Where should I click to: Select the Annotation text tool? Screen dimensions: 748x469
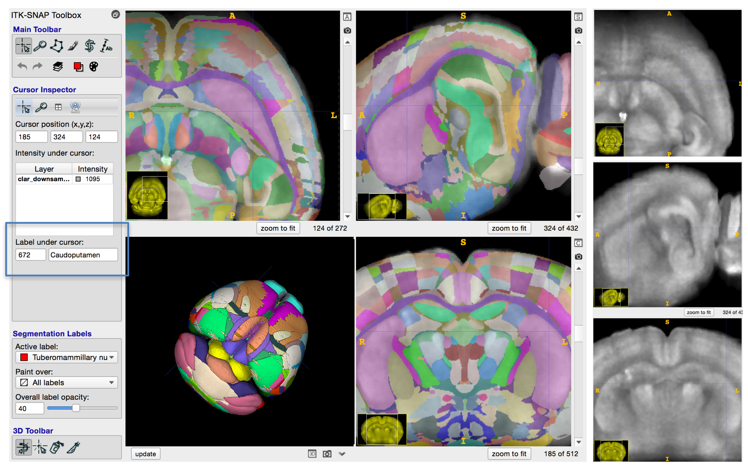106,46
